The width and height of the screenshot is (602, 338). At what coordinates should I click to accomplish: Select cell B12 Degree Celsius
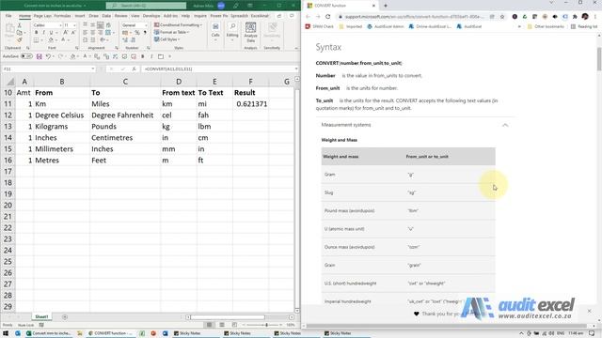[61, 115]
